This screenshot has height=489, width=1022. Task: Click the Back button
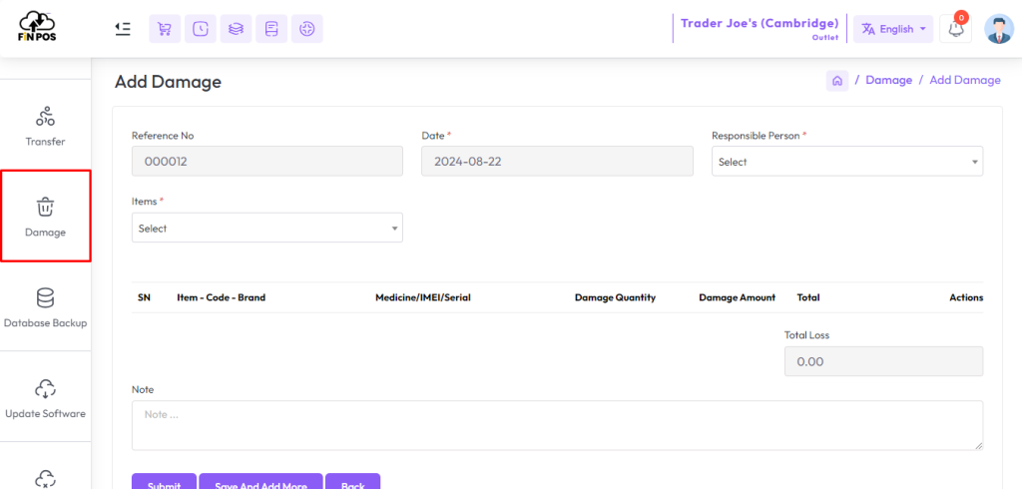tap(352, 482)
